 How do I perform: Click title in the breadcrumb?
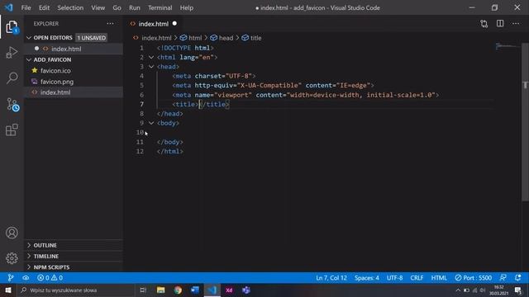251,38
